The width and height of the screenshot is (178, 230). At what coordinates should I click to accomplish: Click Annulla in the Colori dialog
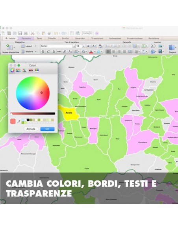pos(31,129)
